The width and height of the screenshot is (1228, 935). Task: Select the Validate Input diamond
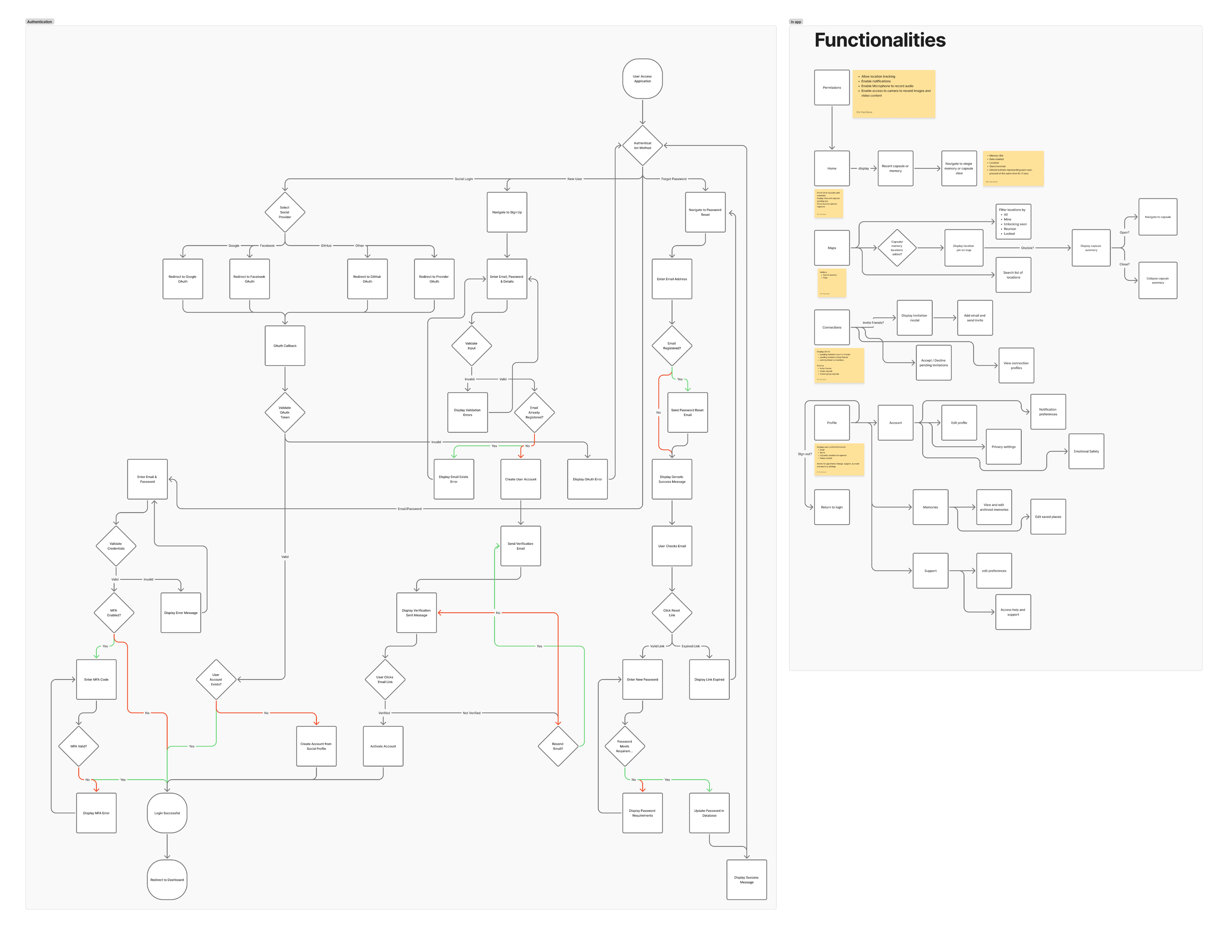point(471,346)
